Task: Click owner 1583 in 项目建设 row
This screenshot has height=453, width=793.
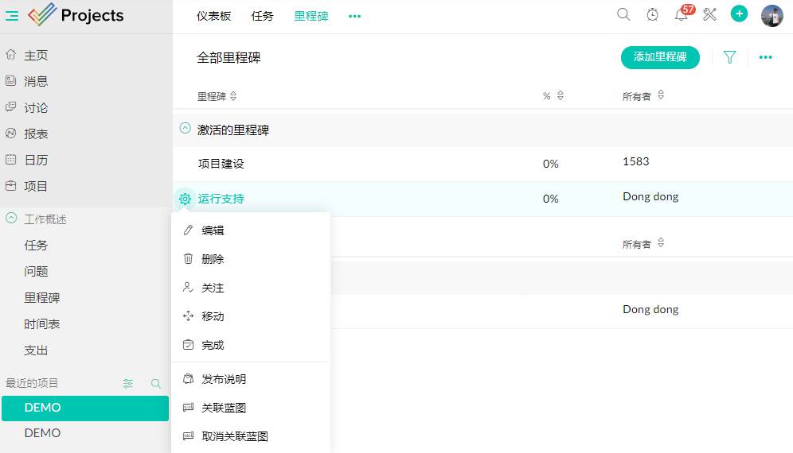Action: click(635, 161)
